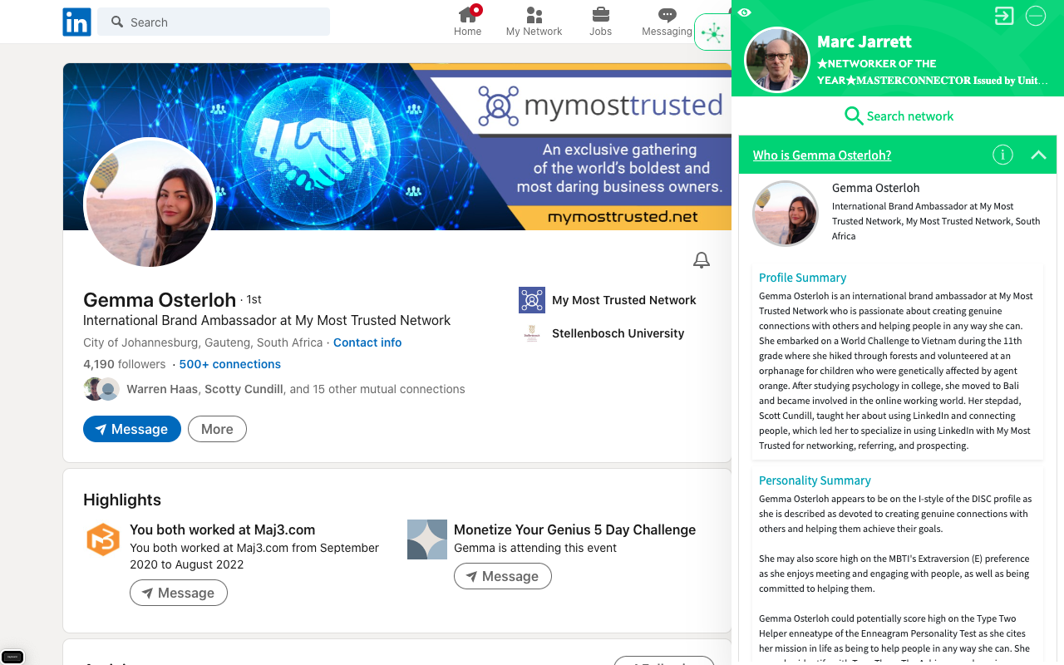Click Gemma Osterloh's large profile picture
The height and width of the screenshot is (665, 1064).
click(x=150, y=203)
